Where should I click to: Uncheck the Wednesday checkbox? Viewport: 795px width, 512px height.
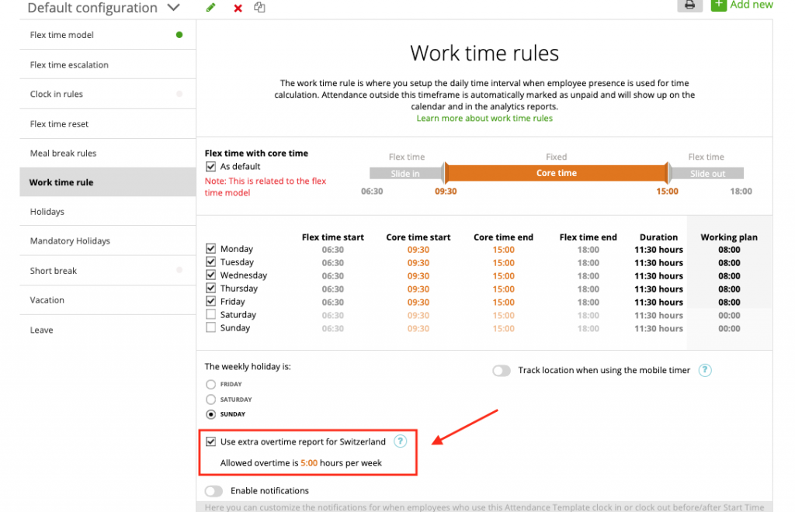210,275
